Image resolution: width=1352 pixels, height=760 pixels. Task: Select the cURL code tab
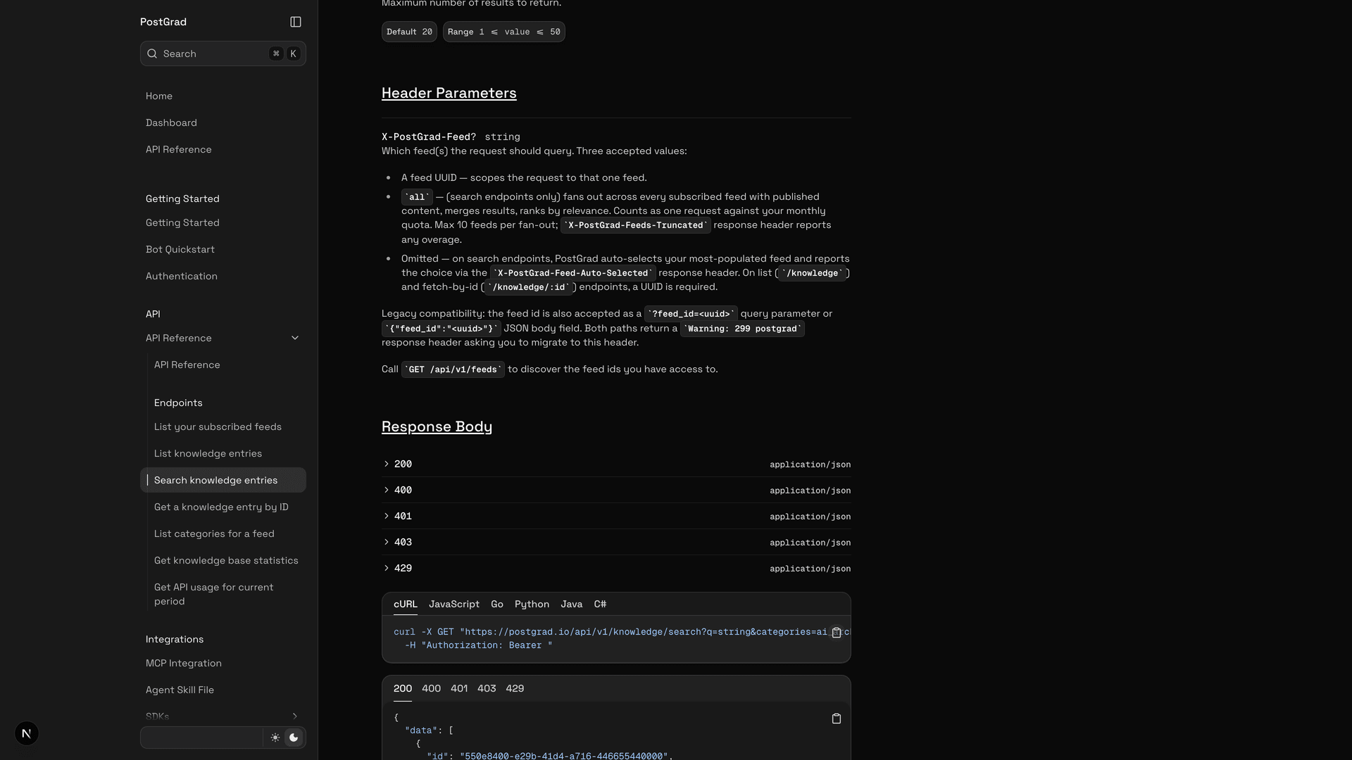[x=406, y=604]
